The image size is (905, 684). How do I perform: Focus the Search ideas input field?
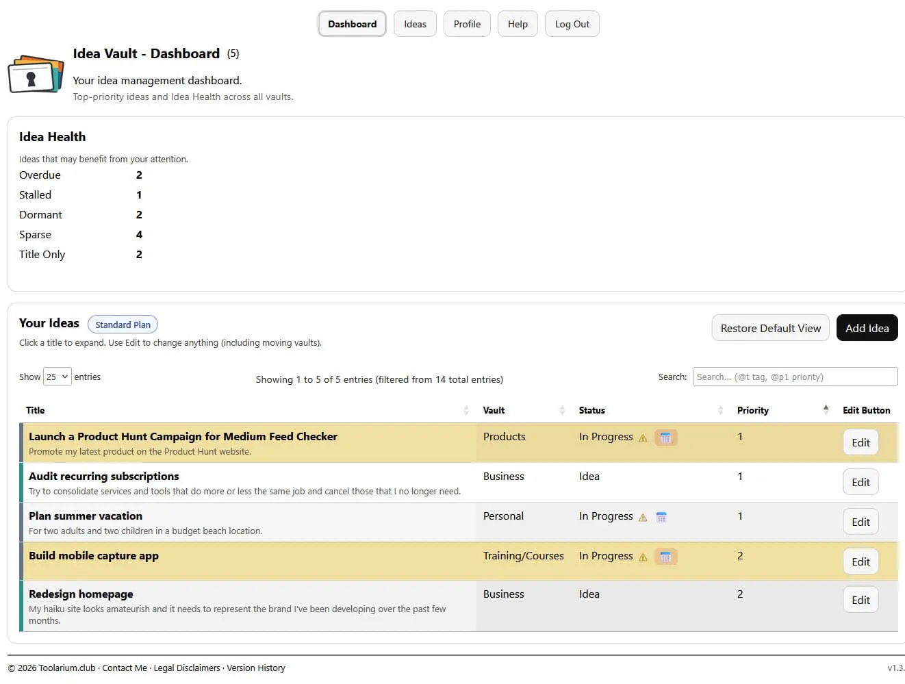click(x=795, y=377)
